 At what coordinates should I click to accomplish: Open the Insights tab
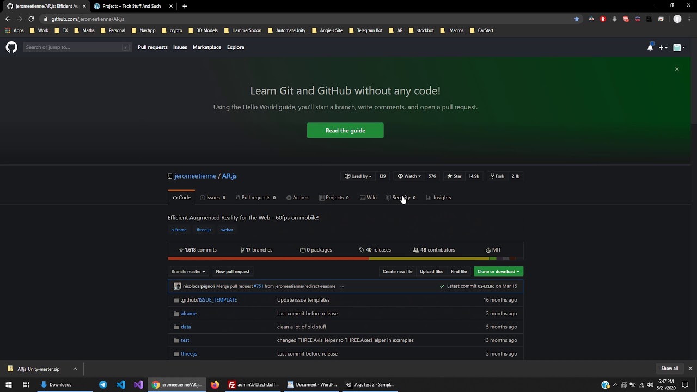click(438, 198)
